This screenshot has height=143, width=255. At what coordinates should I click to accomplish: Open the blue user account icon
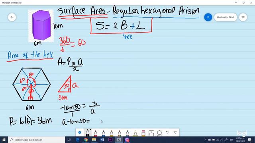(208, 17)
